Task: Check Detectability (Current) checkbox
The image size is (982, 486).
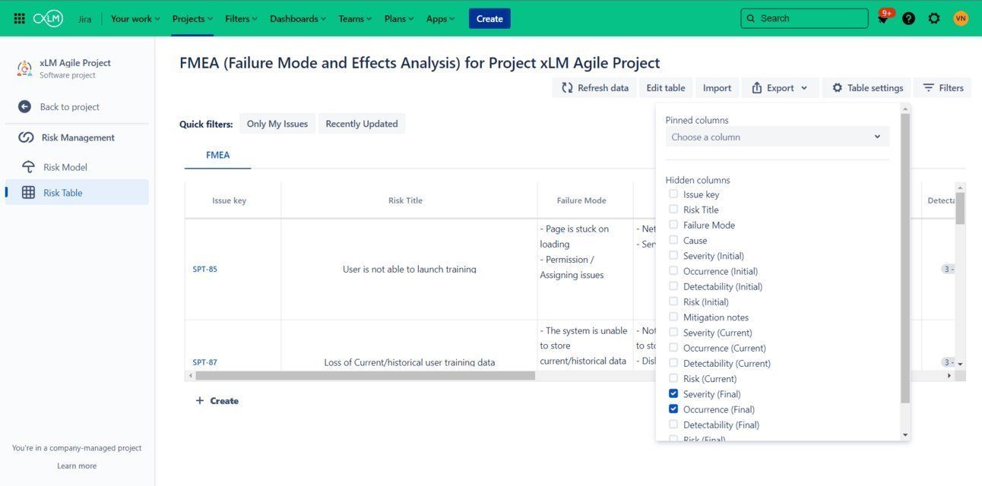Action: click(673, 363)
